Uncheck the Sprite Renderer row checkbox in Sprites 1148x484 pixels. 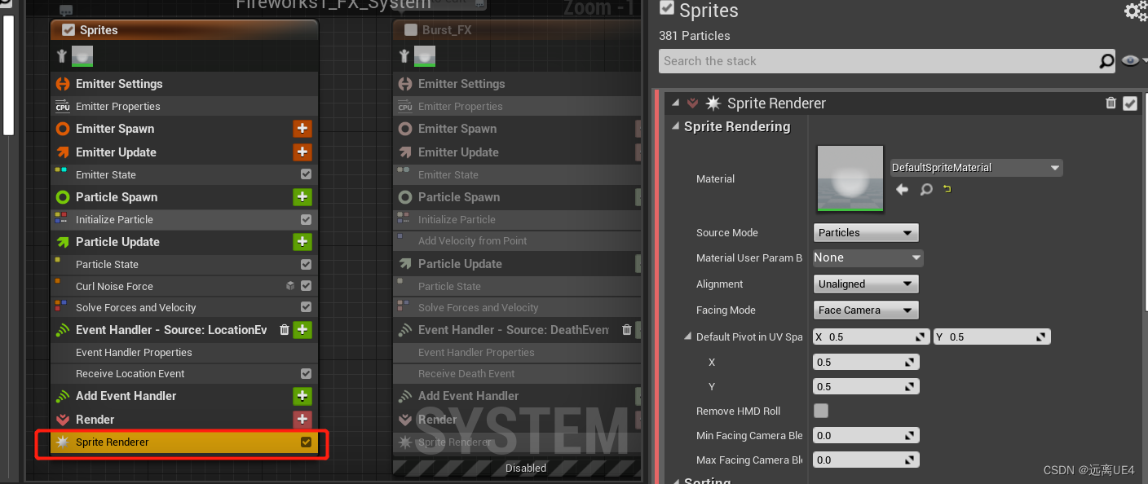306,442
